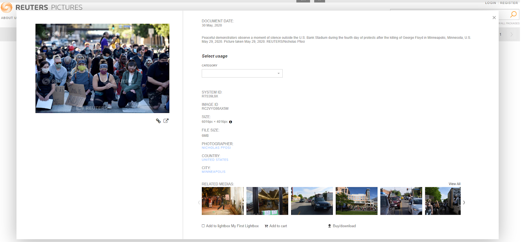The width and height of the screenshot is (521, 242).
Task: Click the Buy/download arrow icon
Action: 330,226
